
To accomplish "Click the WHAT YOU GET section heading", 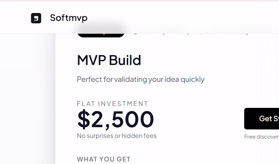I will (x=104, y=159).
